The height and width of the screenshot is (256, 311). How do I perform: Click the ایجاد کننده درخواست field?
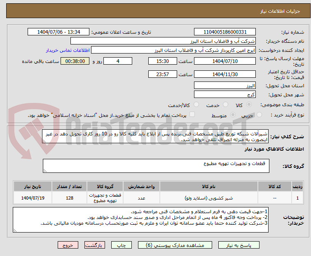tap(173, 50)
